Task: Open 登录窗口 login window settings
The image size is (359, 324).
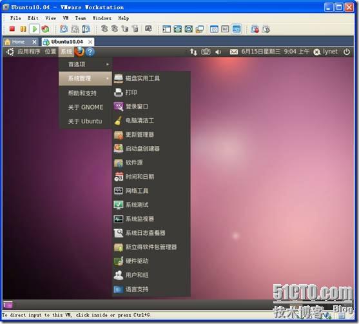Action: tap(151, 106)
